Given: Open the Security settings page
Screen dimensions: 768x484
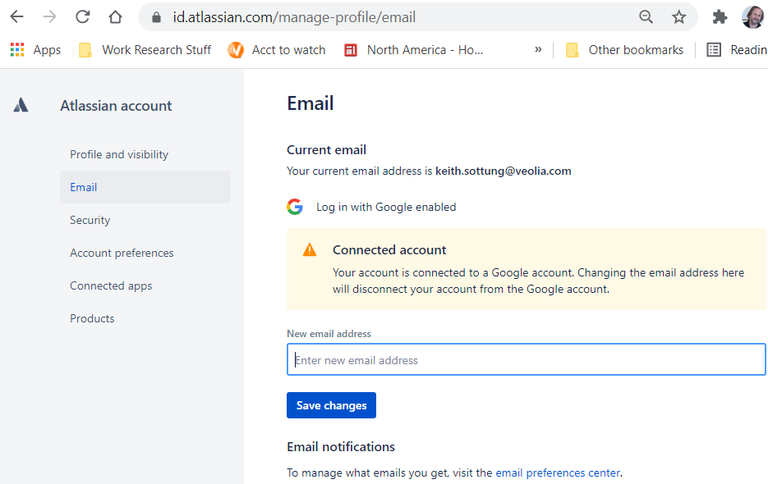Looking at the screenshot, I should (x=90, y=220).
